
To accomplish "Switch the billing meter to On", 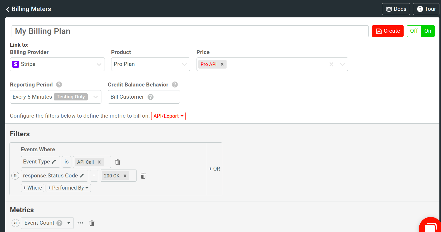I will coord(428,31).
